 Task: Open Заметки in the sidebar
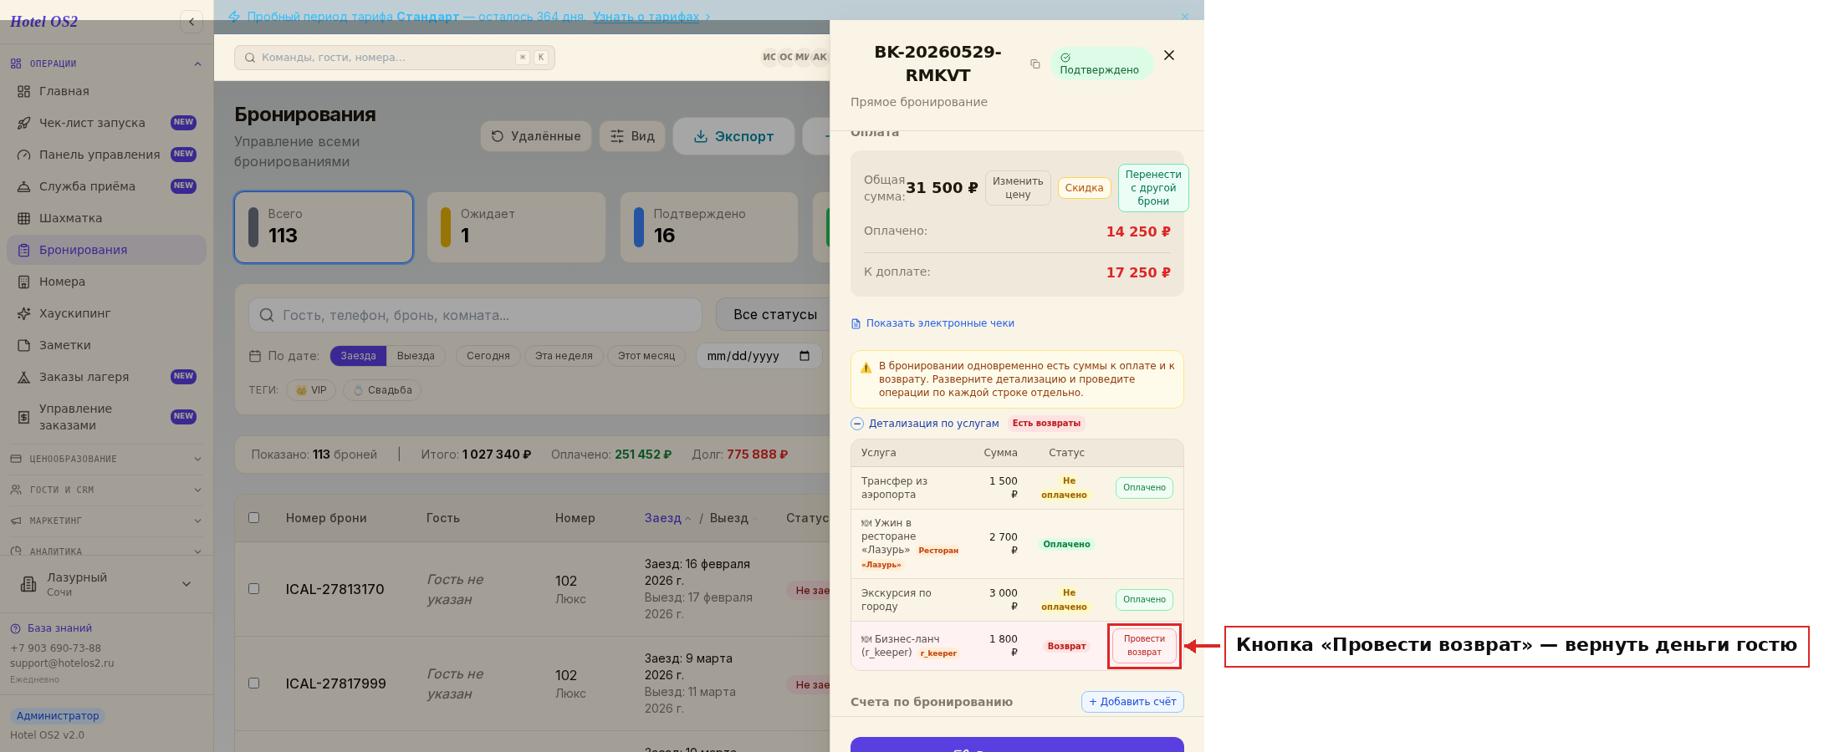[x=106, y=345]
